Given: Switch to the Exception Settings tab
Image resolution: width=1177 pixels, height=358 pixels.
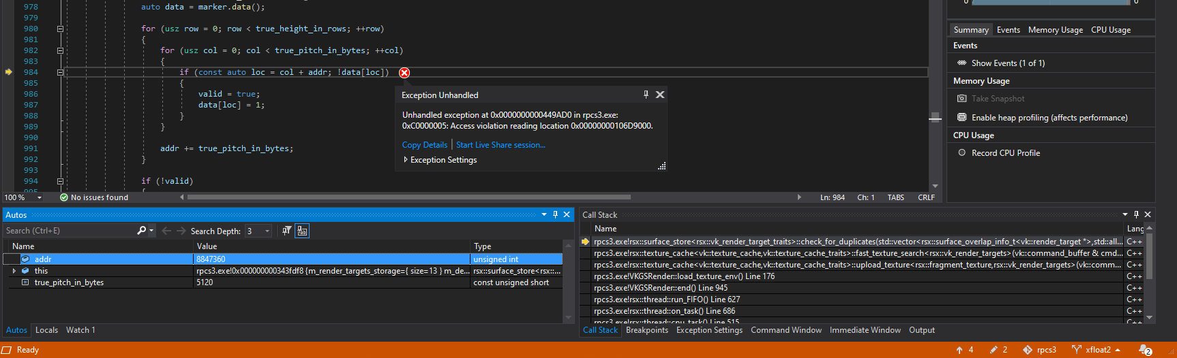Looking at the screenshot, I should tap(709, 330).
